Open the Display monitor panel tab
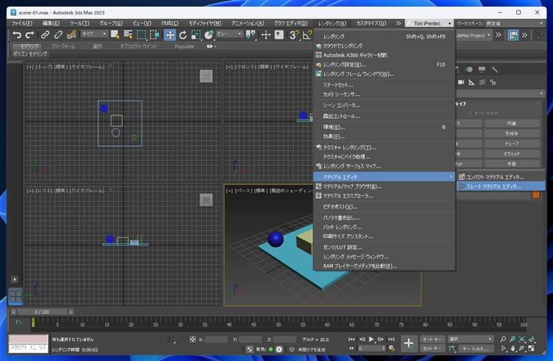 click(482, 70)
